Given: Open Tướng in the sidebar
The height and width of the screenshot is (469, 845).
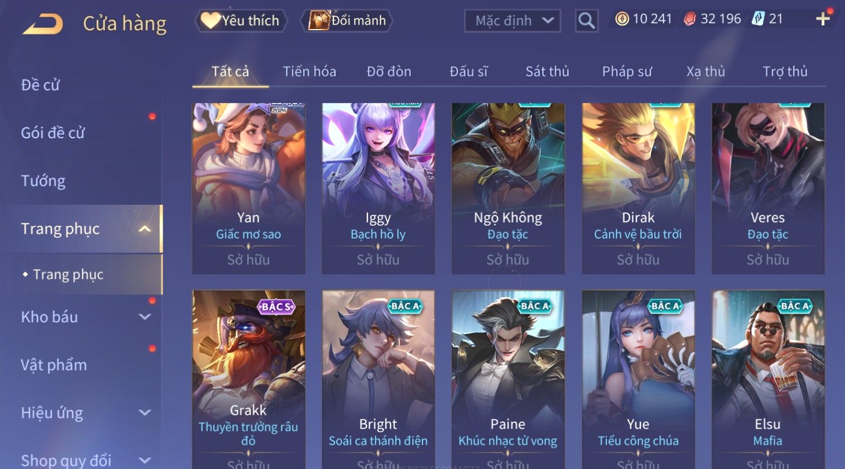Looking at the screenshot, I should (x=43, y=181).
